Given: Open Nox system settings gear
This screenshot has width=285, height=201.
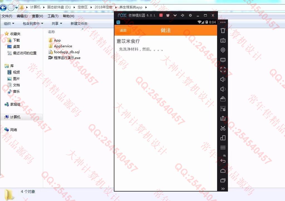Looking at the screenshot, I should pos(190,15).
